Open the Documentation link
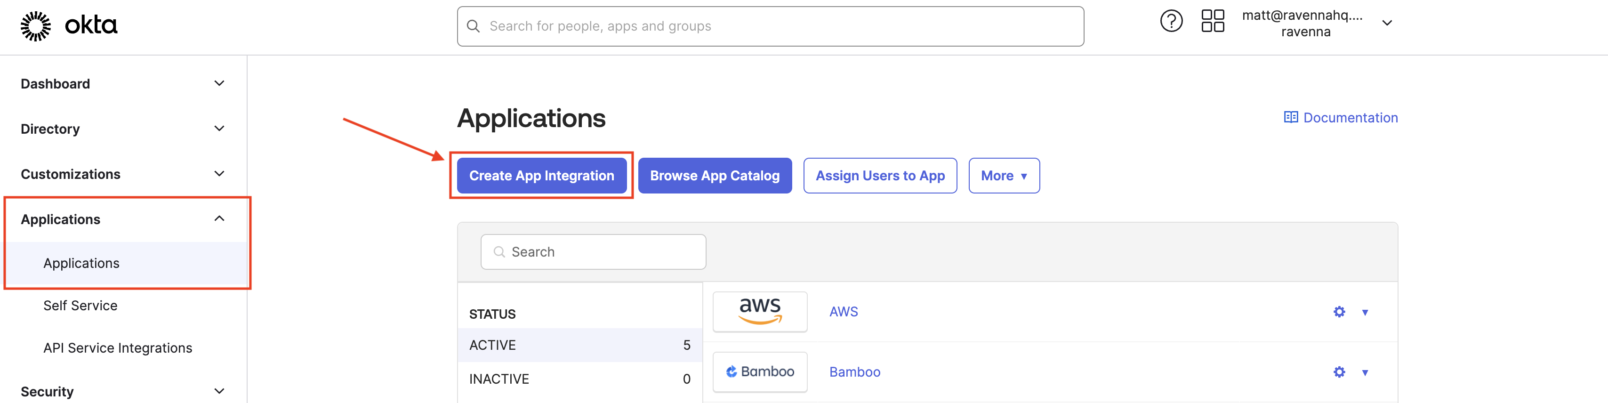 coord(1350,117)
